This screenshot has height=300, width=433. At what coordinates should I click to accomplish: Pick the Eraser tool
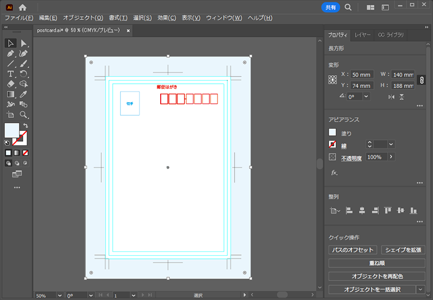(11, 84)
